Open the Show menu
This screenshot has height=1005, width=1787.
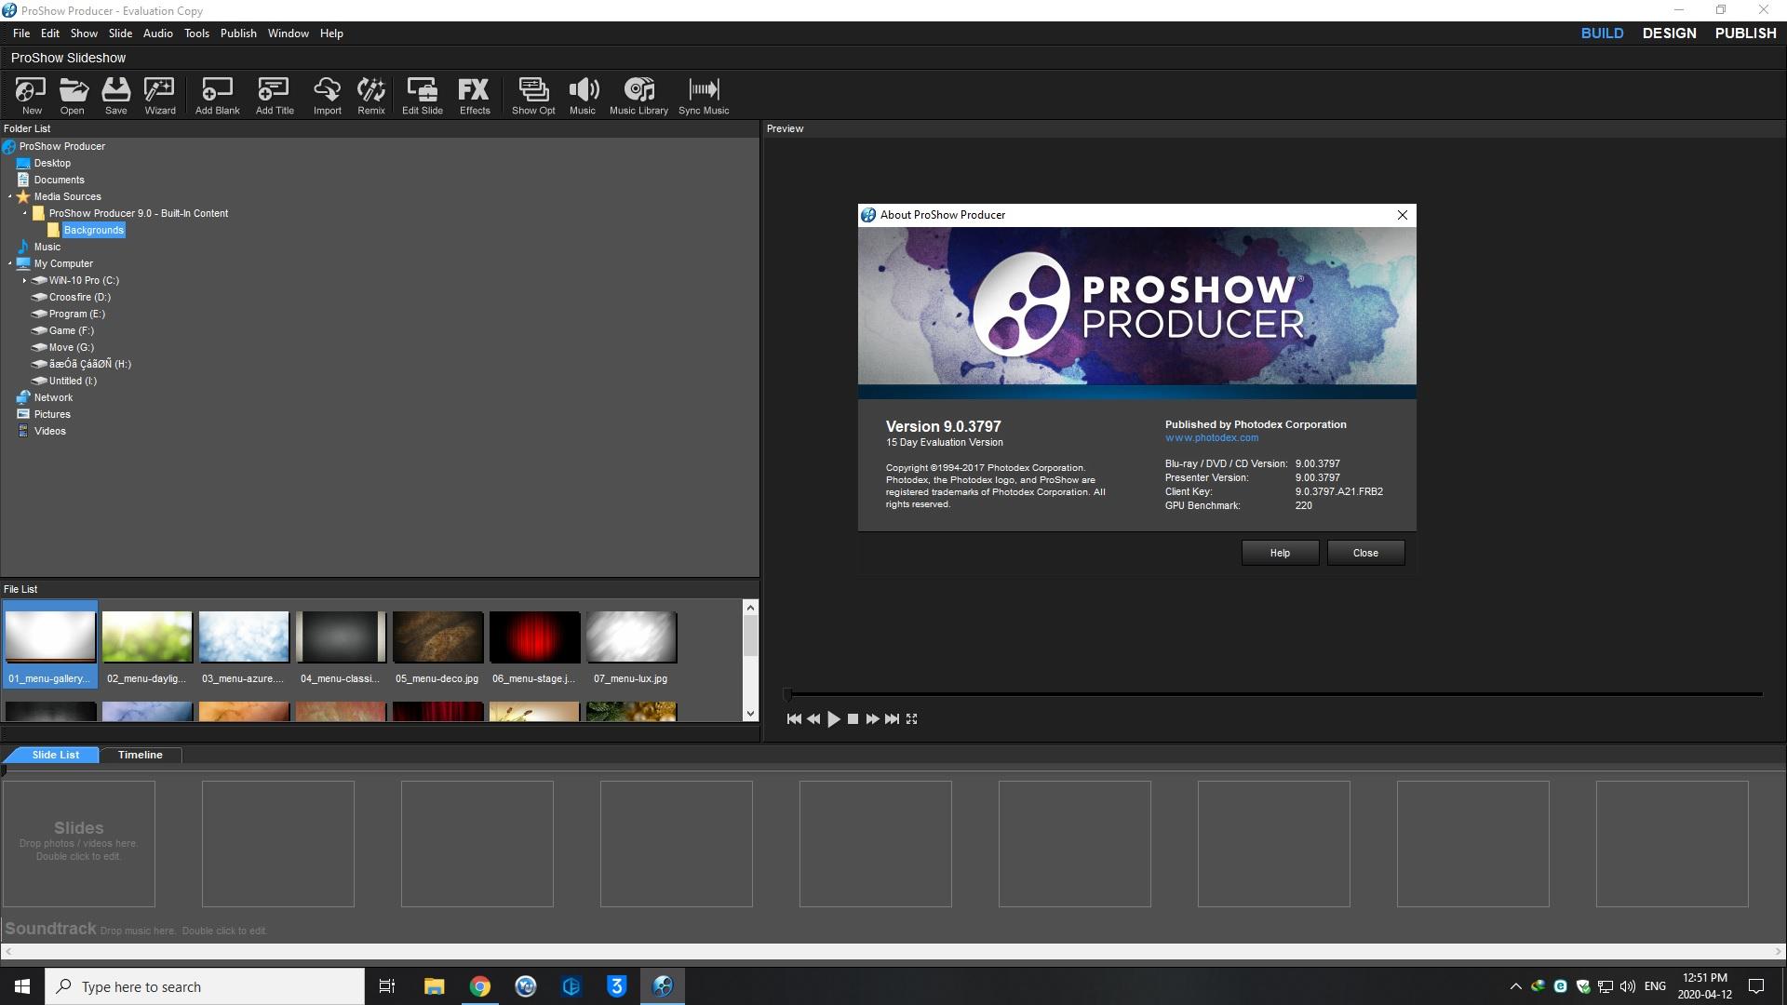(x=84, y=33)
